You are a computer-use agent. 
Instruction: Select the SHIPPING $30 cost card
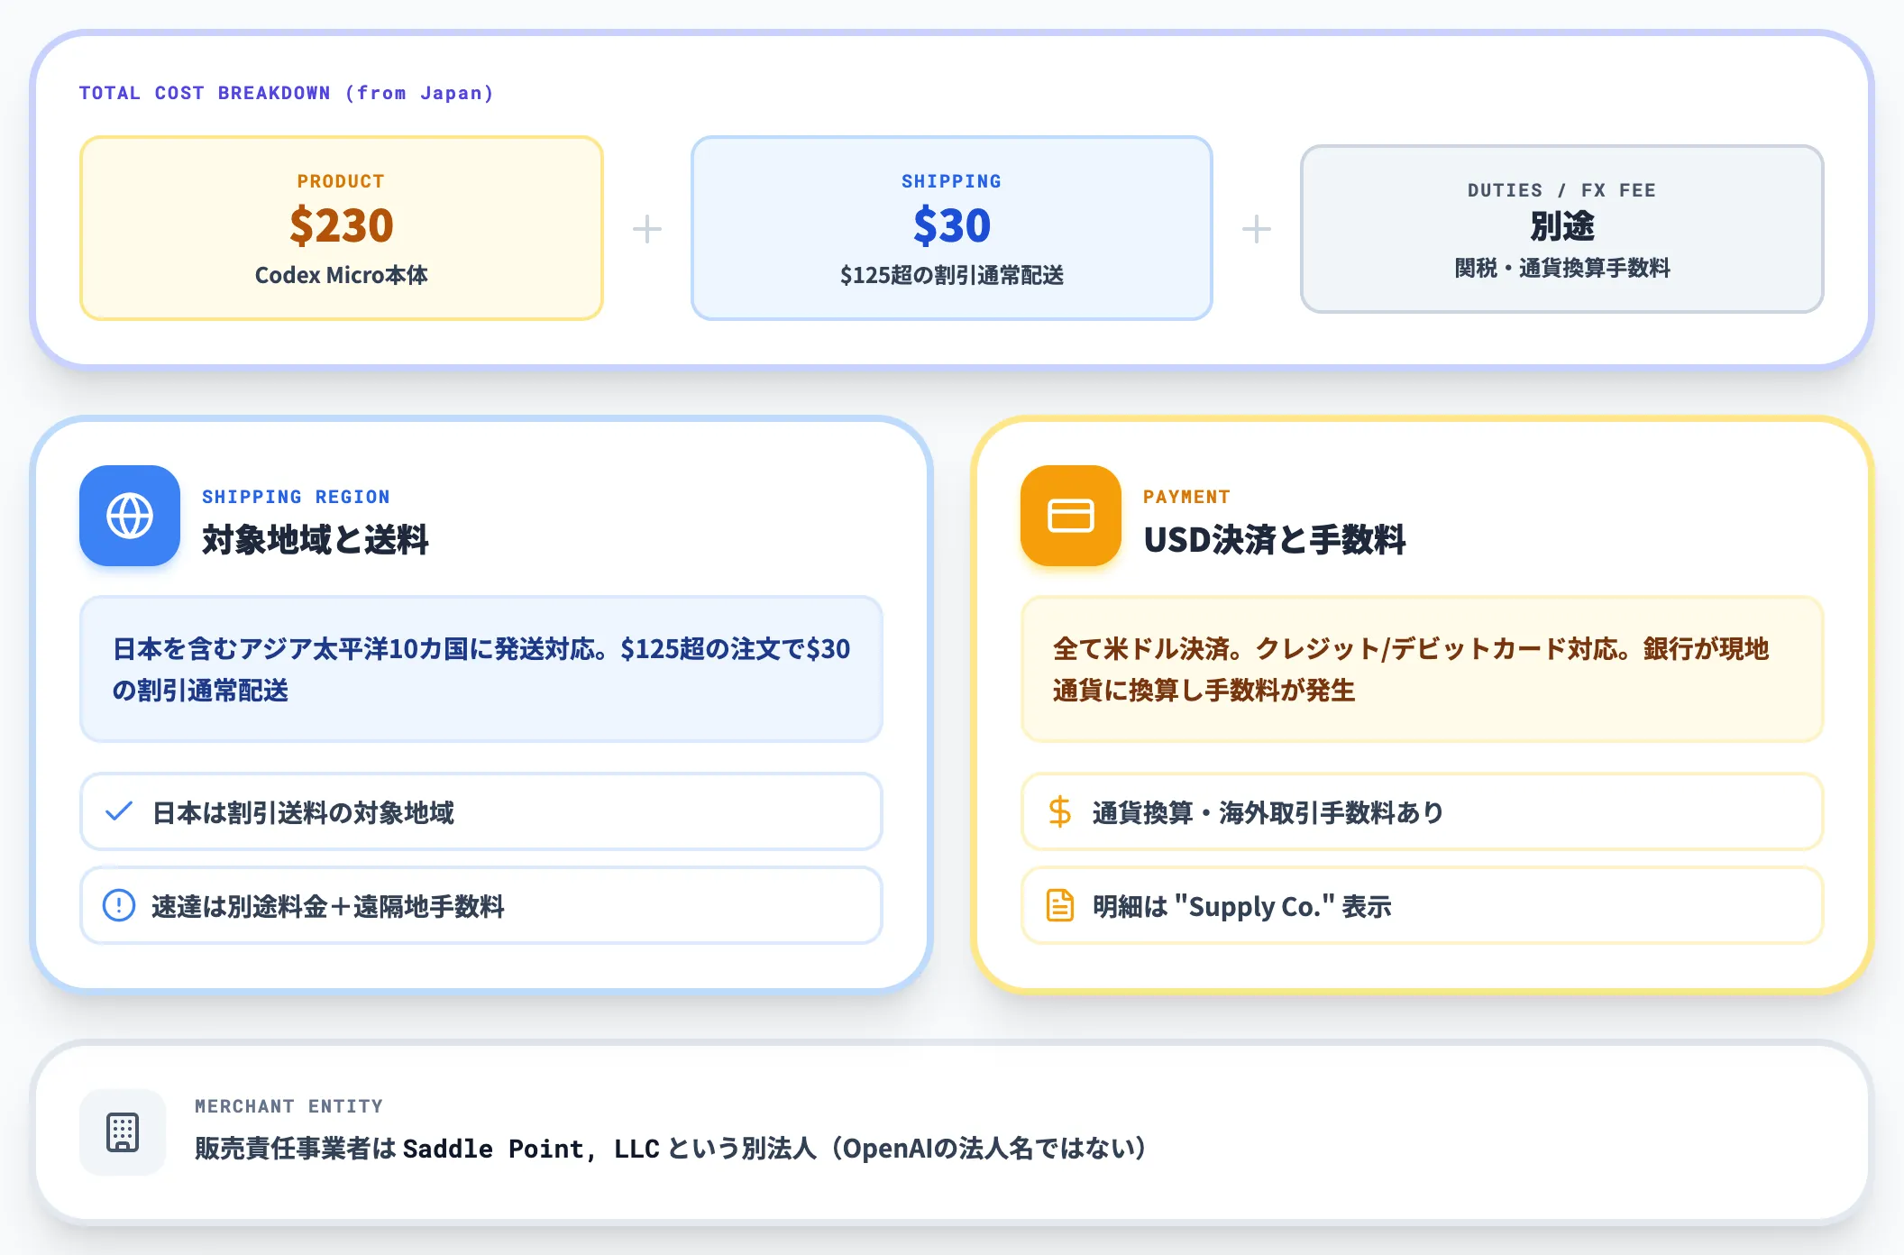[x=952, y=228]
